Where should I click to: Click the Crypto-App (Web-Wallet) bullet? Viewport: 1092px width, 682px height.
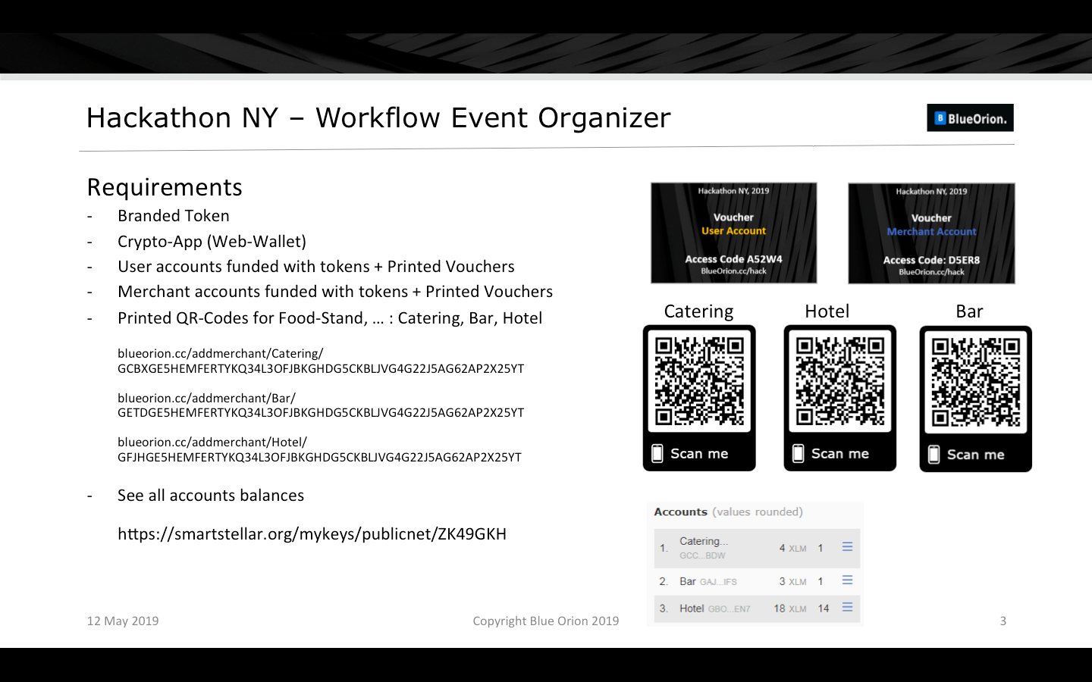[x=212, y=242]
